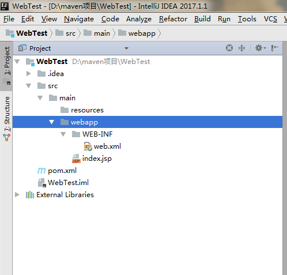Screen dimensions: 287x275
Task: Collapse the webapp folder arrow
Action: (x=52, y=122)
